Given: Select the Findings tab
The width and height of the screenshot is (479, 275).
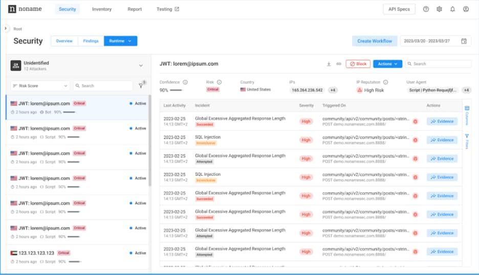Looking at the screenshot, I should pos(91,41).
